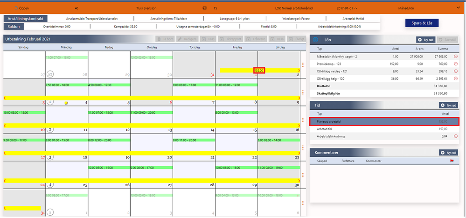Click the week 3 circle badge

50,157
